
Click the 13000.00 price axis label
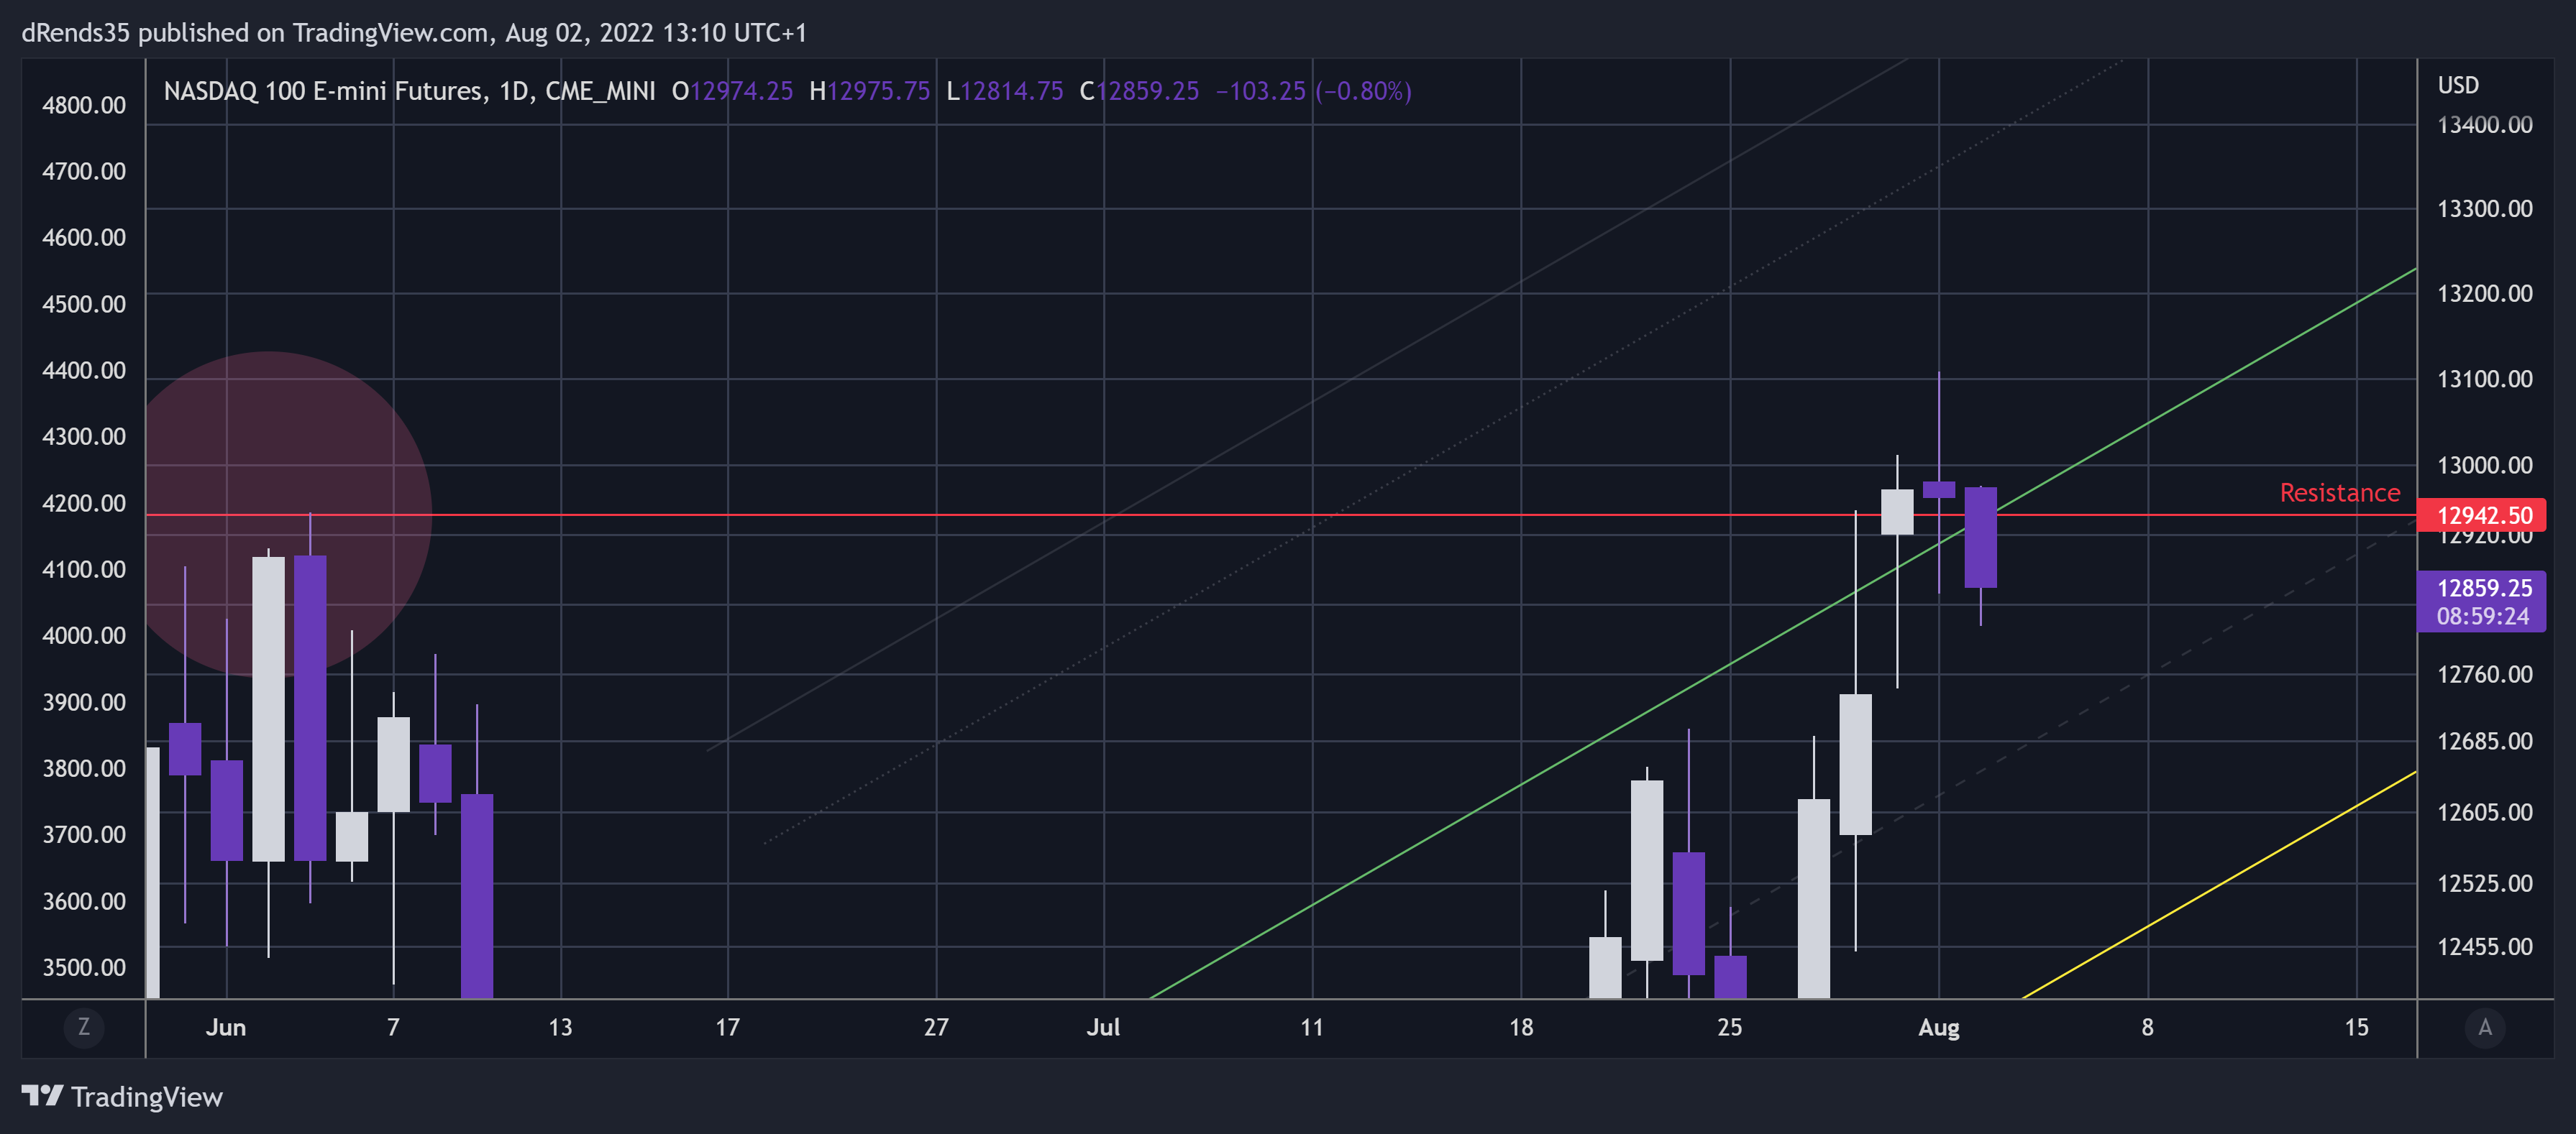[x=2484, y=466]
